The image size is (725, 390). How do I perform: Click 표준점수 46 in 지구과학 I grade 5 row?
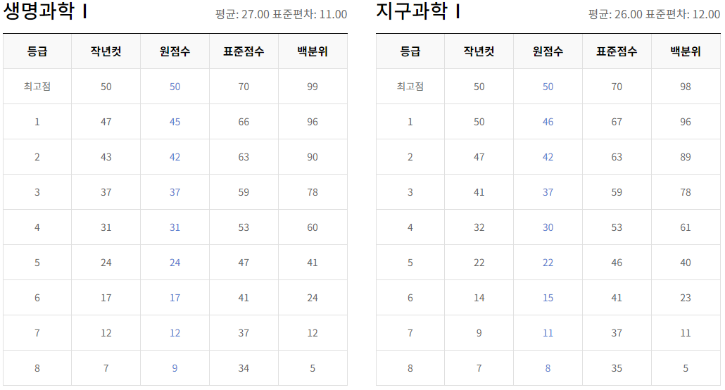[617, 263]
